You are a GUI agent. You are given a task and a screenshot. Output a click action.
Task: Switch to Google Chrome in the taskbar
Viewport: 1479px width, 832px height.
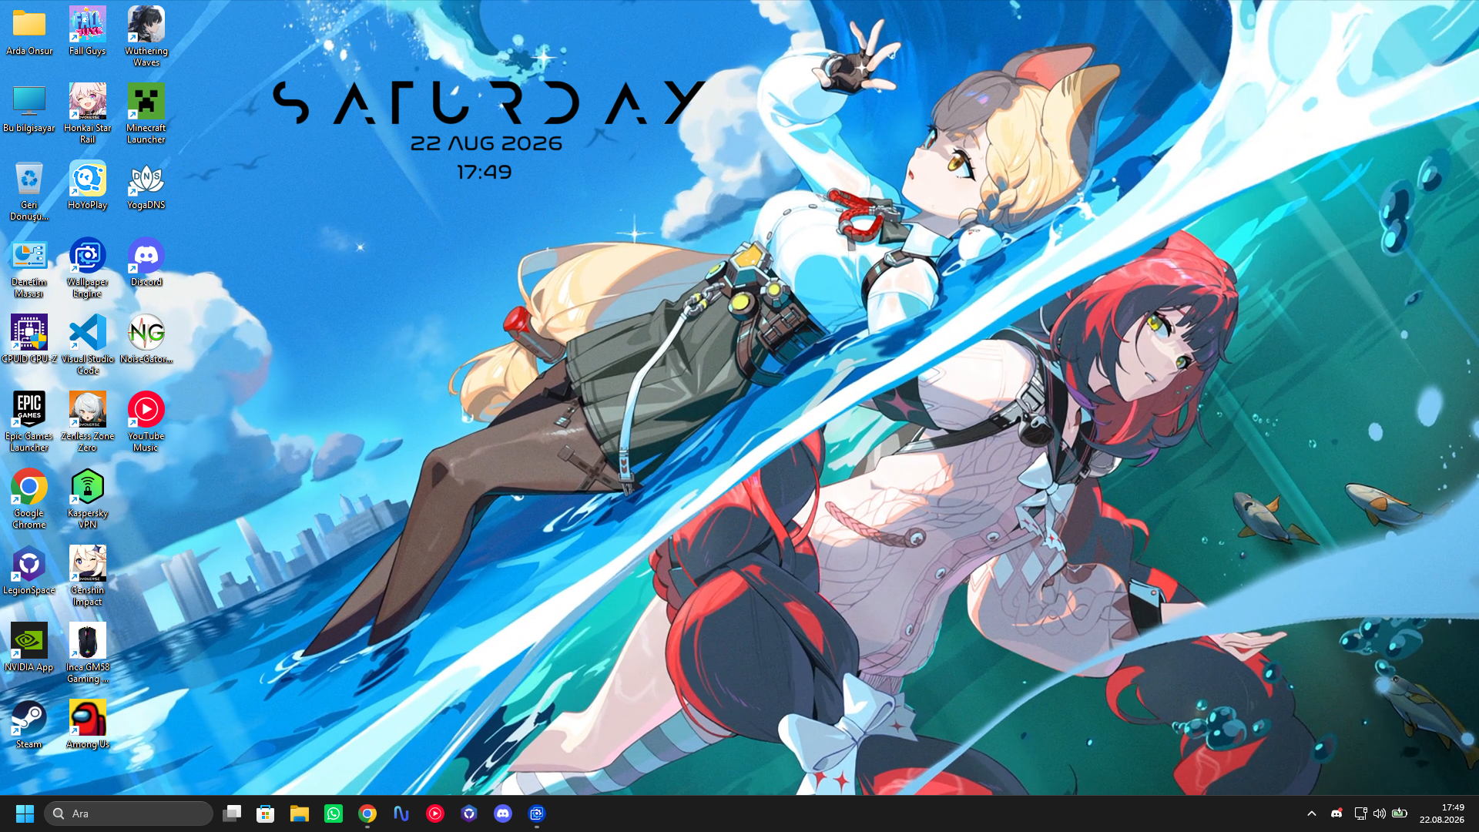click(x=367, y=814)
